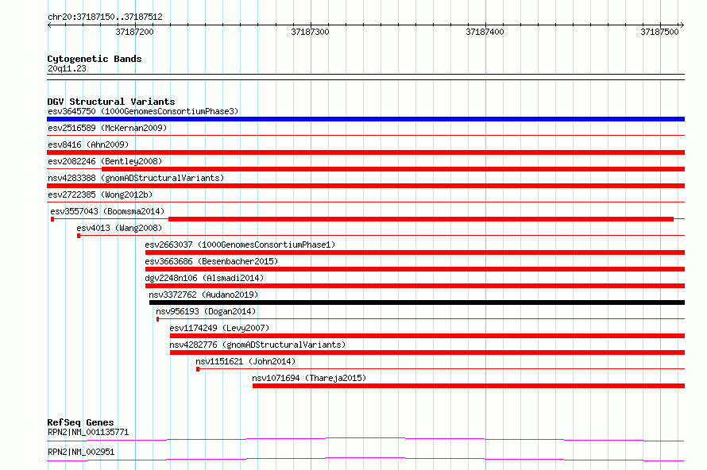Screen dimensions: 707x470
Task: Click the chr20:37187150..37187512 region label
Action: [x=105, y=17]
